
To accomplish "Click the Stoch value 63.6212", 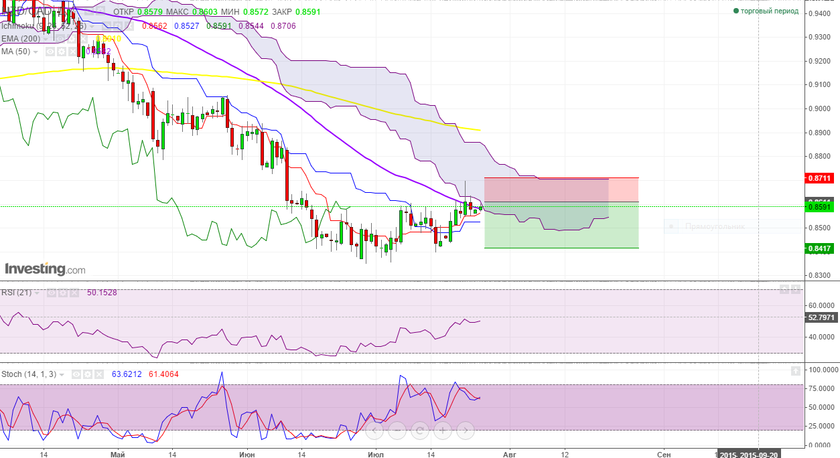I will 127,374.
